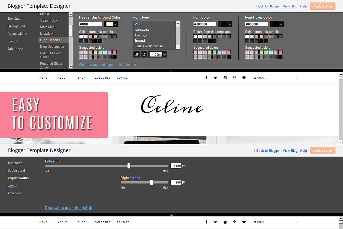The image size is (343, 229).
Task: Pick the yellow swatch in Header Background suggested colors
Action: tap(95, 52)
